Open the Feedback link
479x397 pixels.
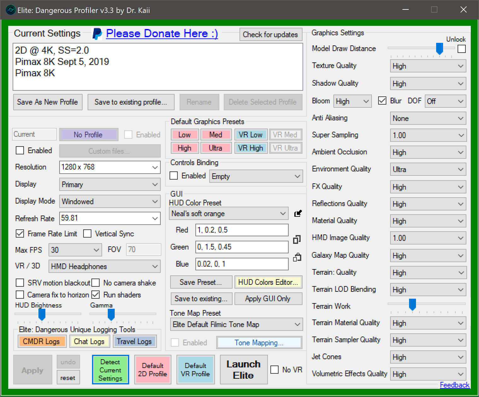455,385
